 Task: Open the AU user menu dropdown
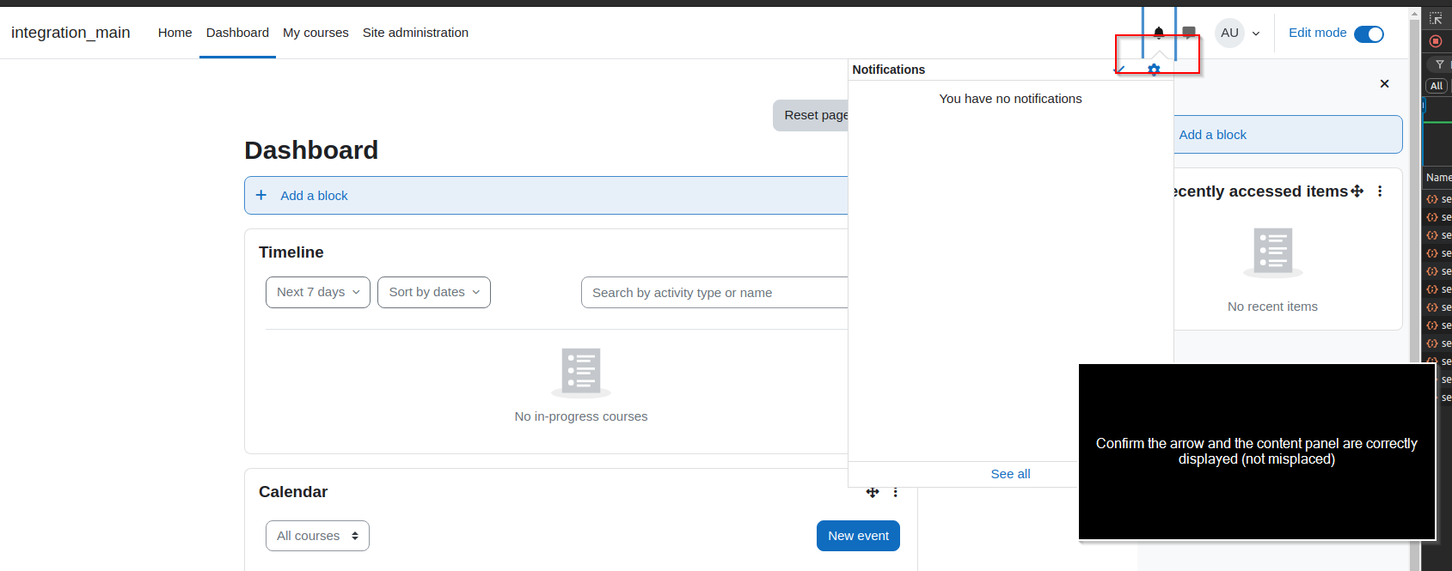[1256, 33]
